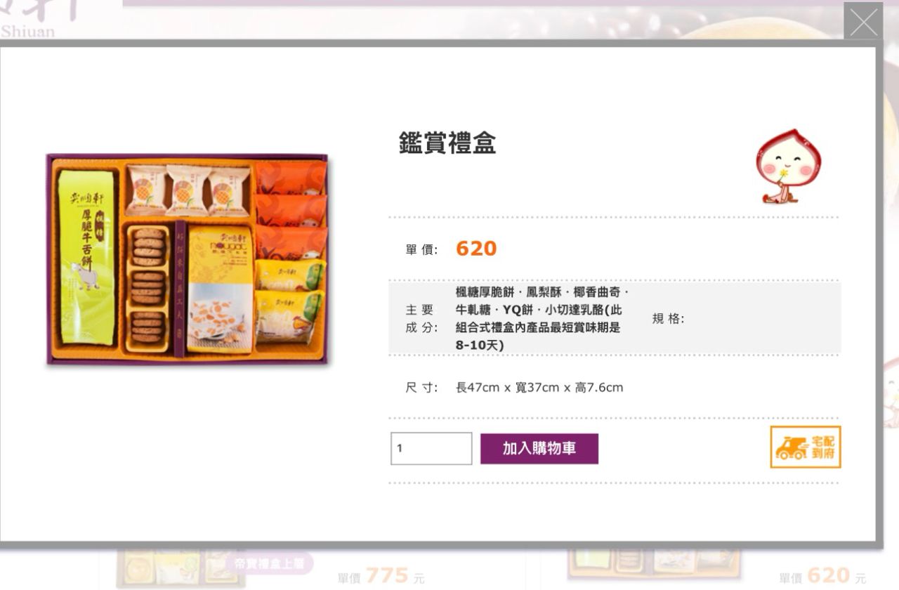The width and height of the screenshot is (899, 590).
Task: Click the peach mascot character icon
Action: pos(787,165)
